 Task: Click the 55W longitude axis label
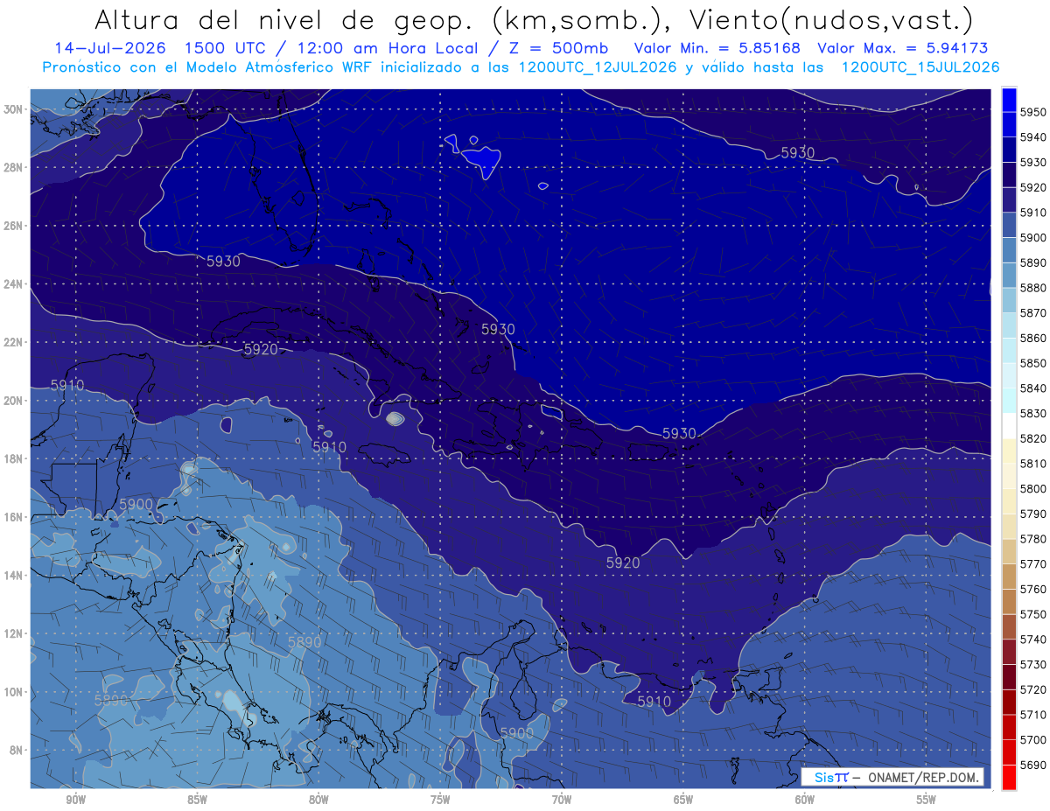(x=927, y=801)
